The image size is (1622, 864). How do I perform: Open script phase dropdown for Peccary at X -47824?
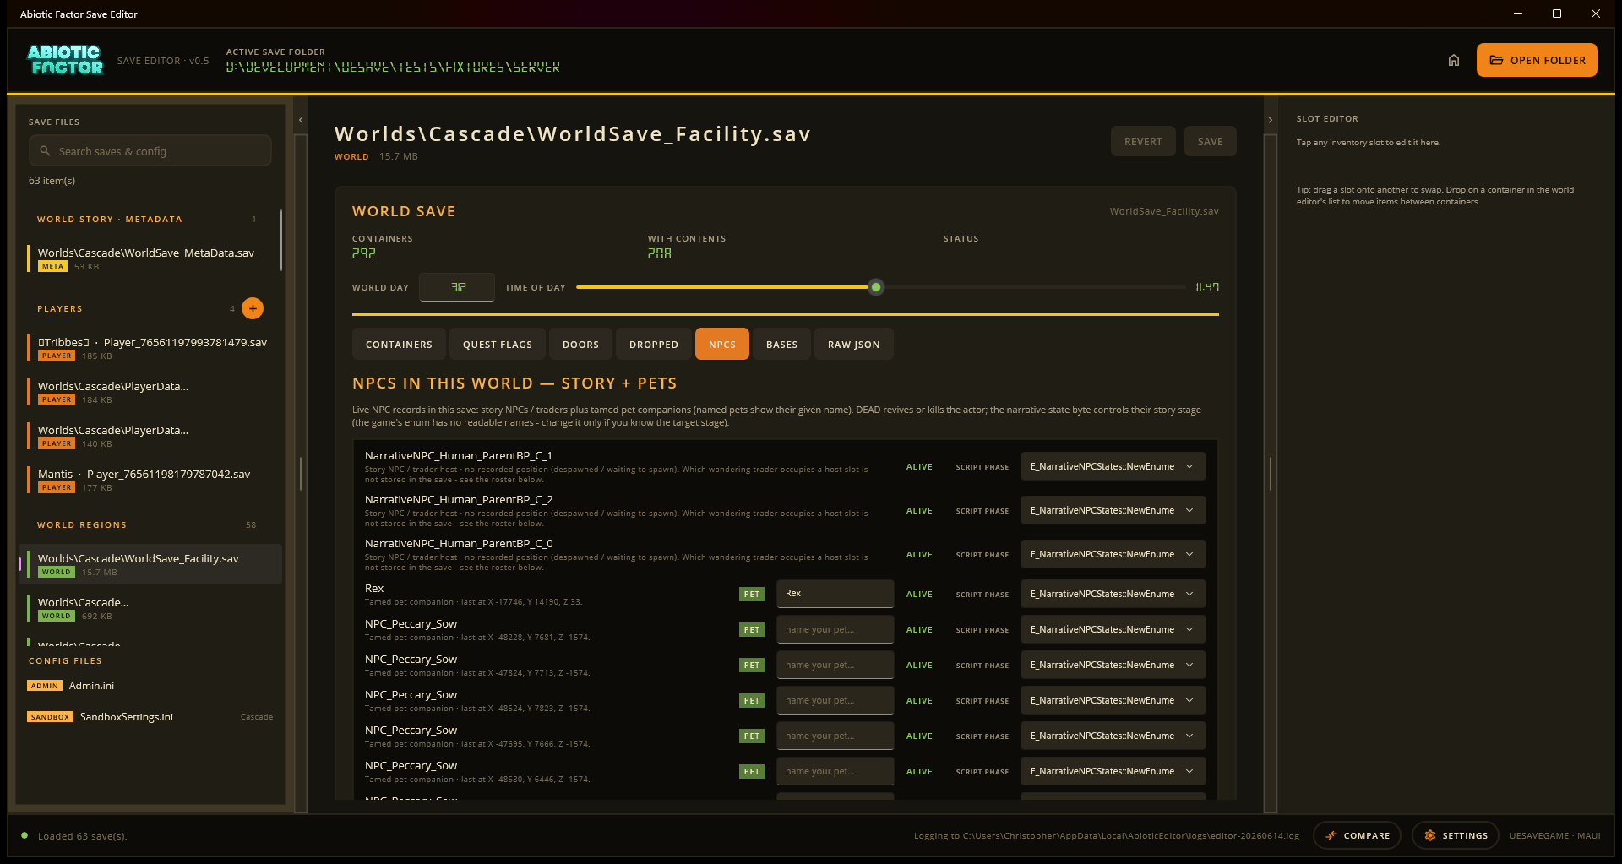[1113, 665]
